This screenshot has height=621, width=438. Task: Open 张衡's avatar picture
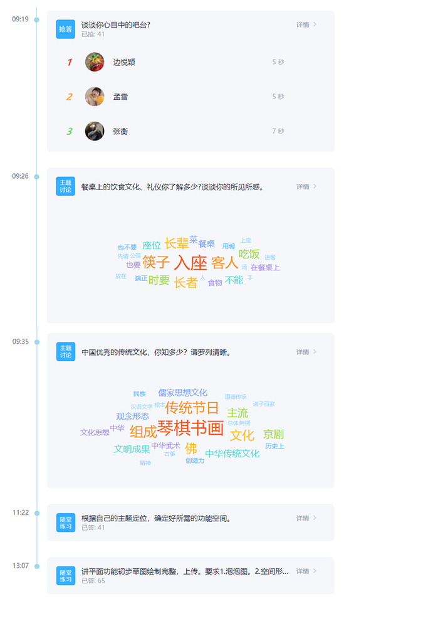coord(95,131)
